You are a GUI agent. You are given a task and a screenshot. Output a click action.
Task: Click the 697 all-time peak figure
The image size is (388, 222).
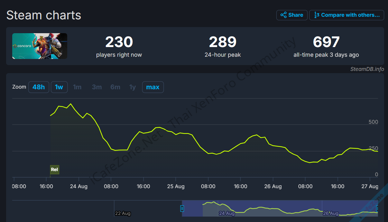click(x=326, y=42)
